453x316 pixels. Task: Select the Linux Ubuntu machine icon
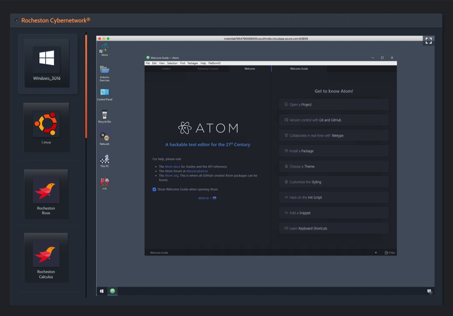pyautogui.click(x=46, y=127)
